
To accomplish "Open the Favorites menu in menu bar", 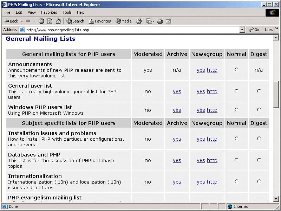I will pyautogui.click(x=49, y=12).
